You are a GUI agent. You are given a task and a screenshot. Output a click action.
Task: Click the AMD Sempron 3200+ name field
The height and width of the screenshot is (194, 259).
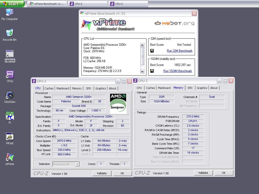coord(79,97)
